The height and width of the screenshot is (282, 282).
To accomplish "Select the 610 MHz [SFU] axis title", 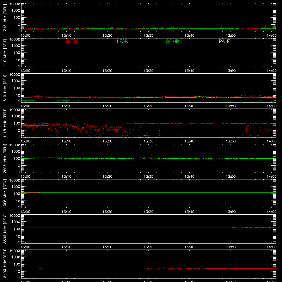I will tap(5, 88).
